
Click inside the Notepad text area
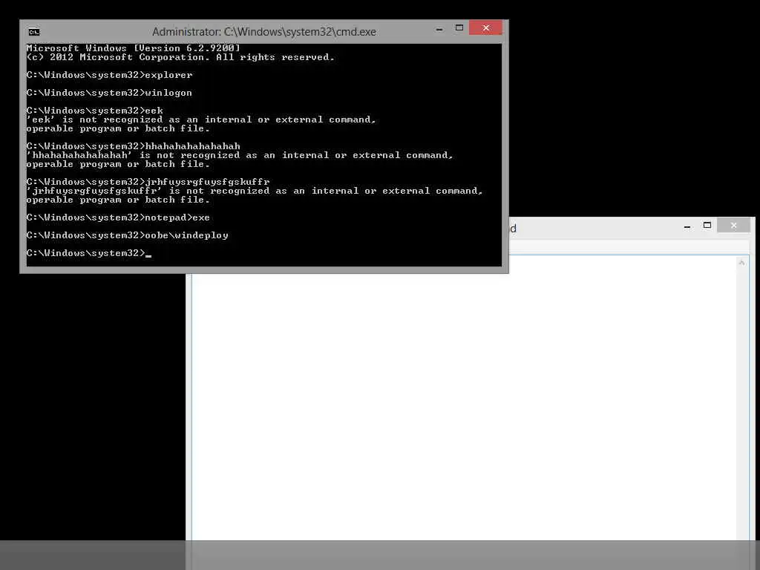tap(465, 398)
